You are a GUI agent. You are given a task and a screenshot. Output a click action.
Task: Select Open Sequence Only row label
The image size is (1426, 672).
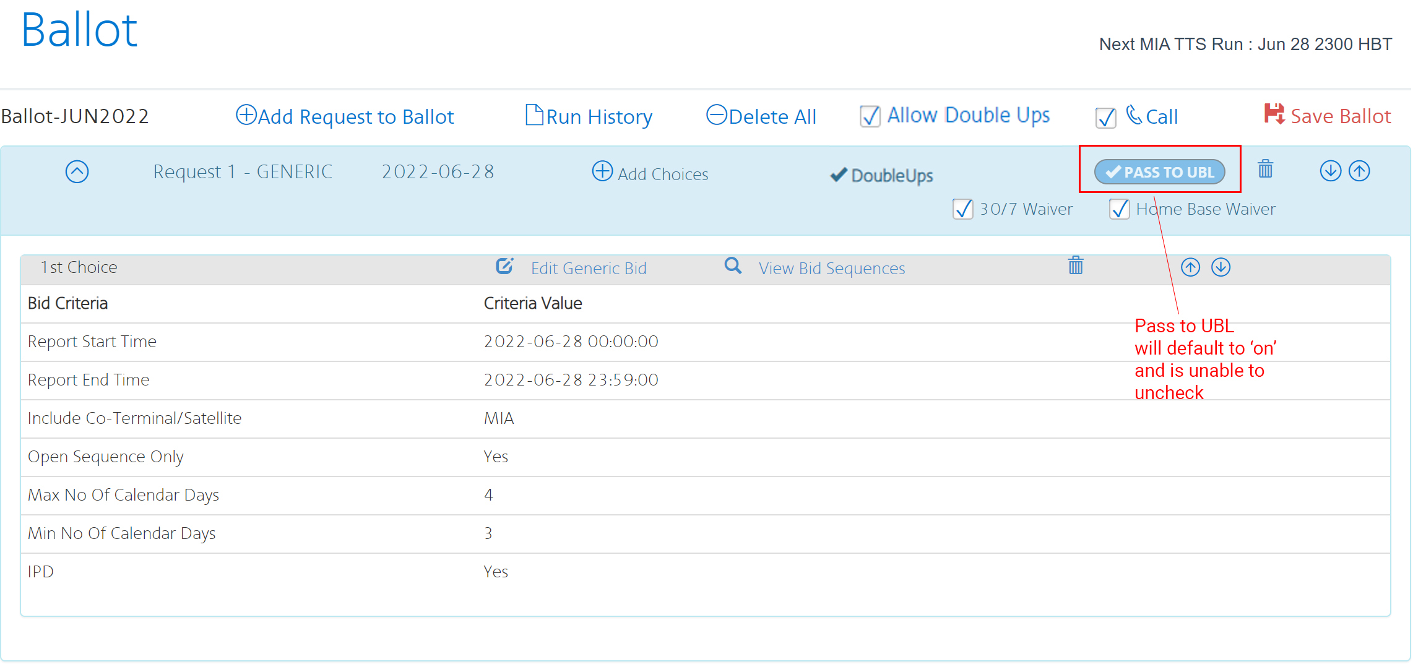pyautogui.click(x=106, y=457)
